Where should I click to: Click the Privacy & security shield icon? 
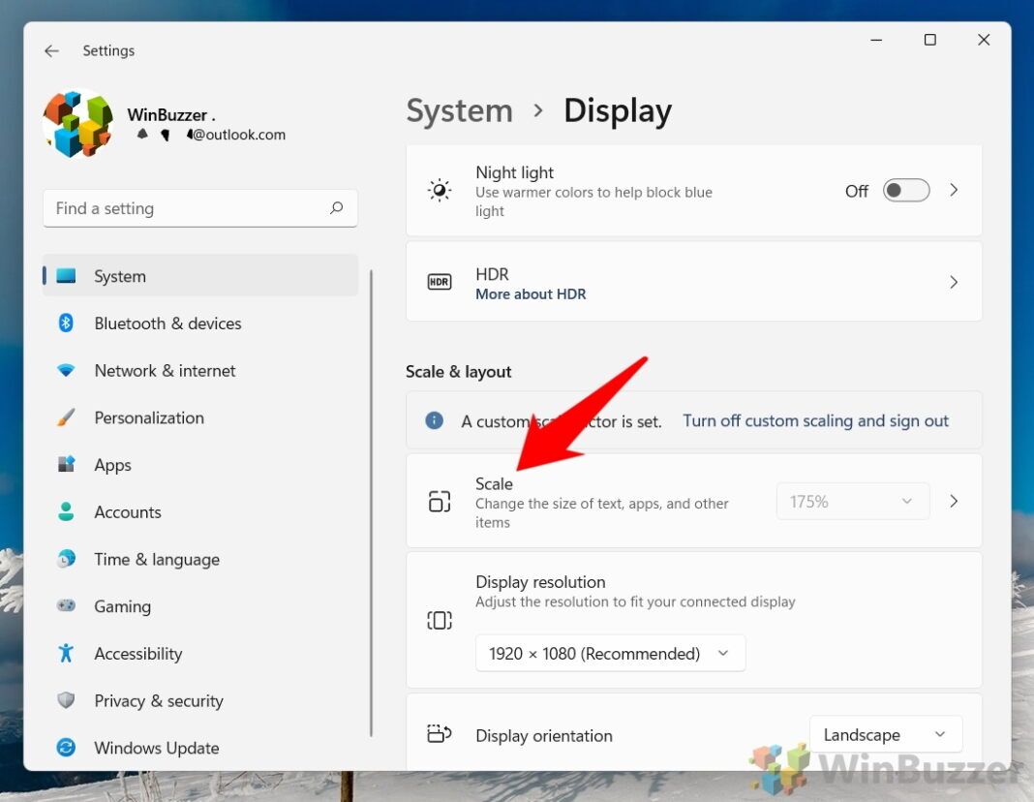tap(66, 699)
